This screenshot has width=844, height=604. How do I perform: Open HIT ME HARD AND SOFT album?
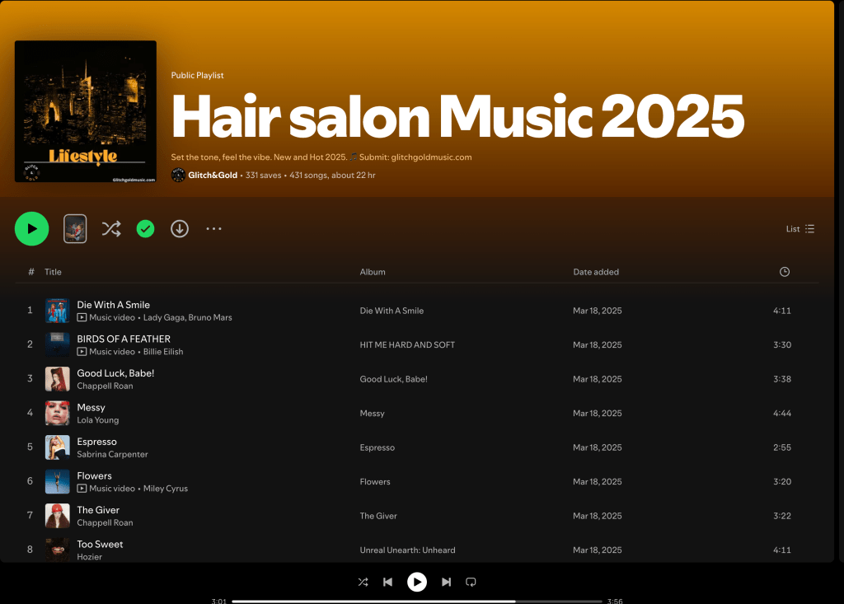coord(407,344)
